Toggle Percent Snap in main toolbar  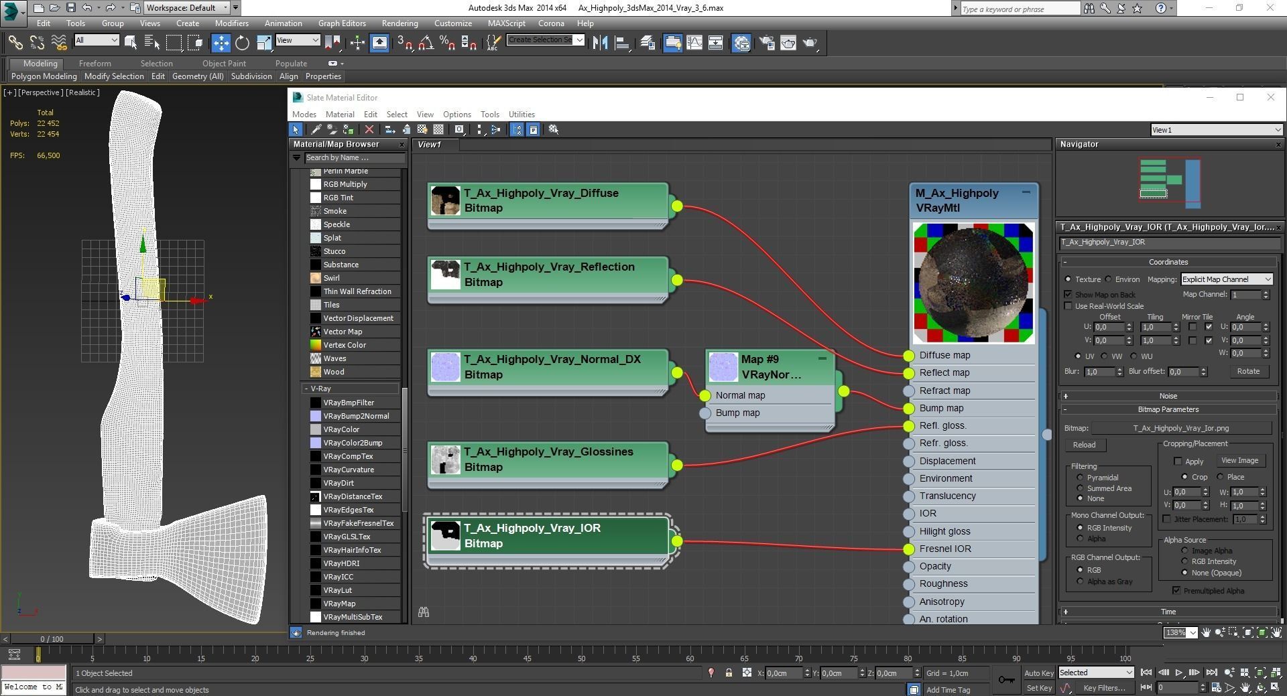tap(447, 43)
